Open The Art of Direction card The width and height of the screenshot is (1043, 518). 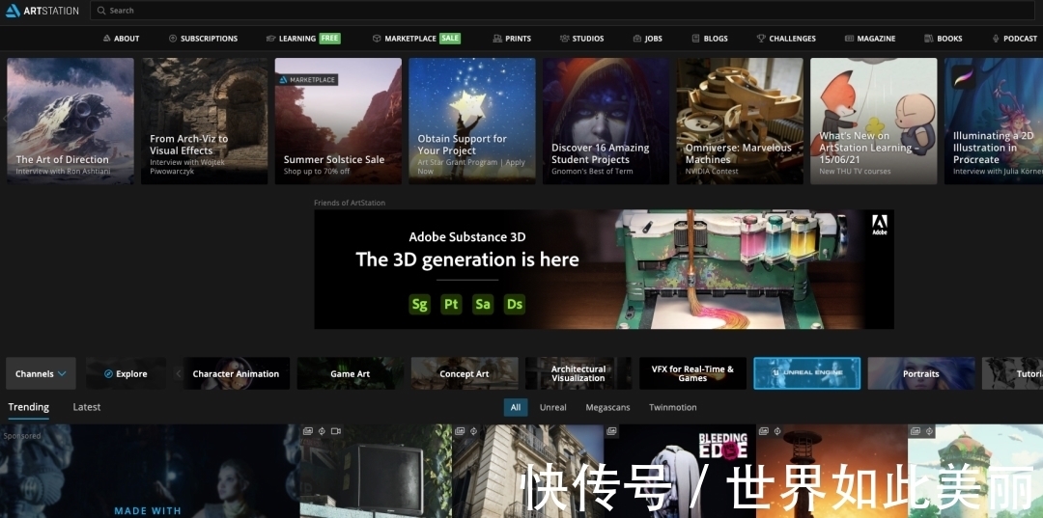click(70, 121)
